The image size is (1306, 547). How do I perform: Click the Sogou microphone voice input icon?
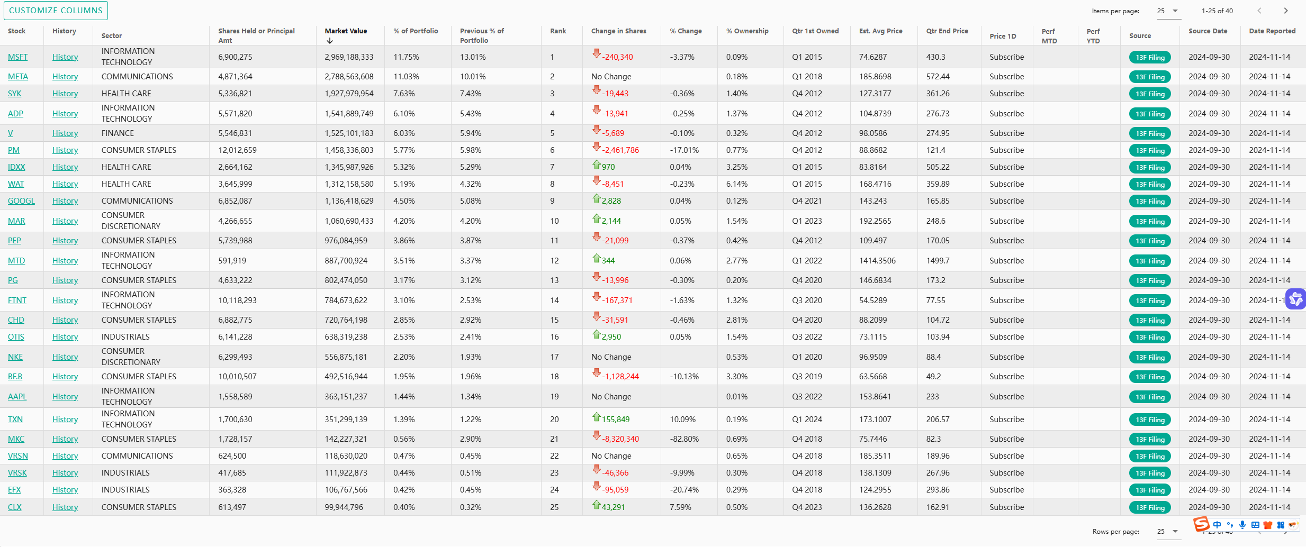click(1242, 525)
